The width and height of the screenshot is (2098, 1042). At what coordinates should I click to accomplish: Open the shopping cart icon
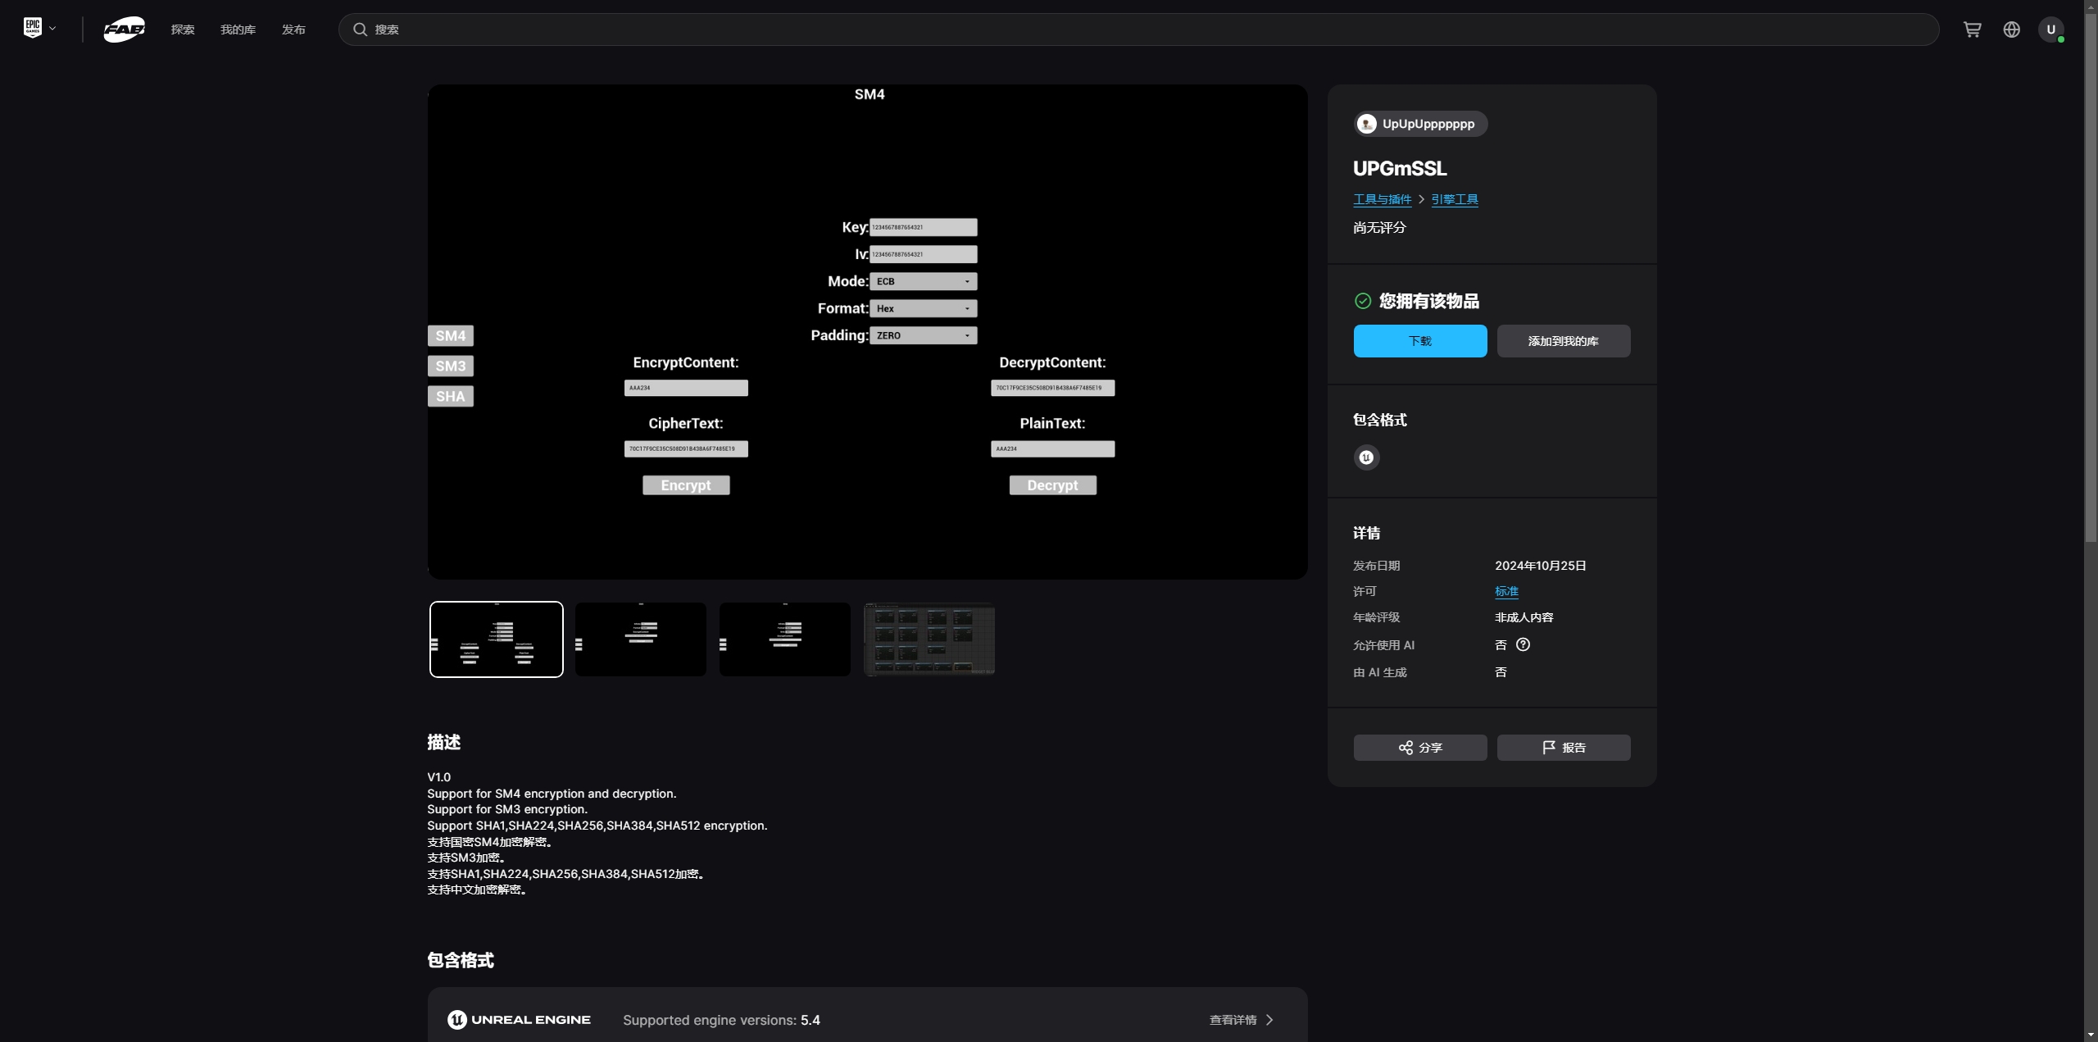[x=1972, y=30]
